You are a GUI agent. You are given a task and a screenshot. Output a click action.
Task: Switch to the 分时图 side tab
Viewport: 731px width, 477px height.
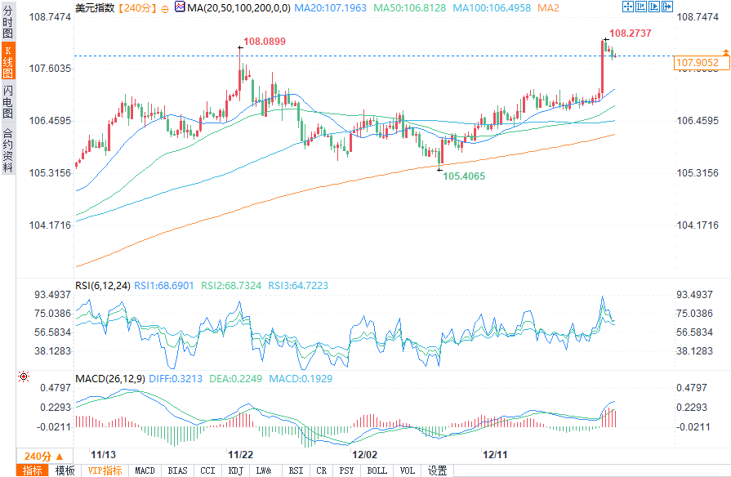pos(7,22)
